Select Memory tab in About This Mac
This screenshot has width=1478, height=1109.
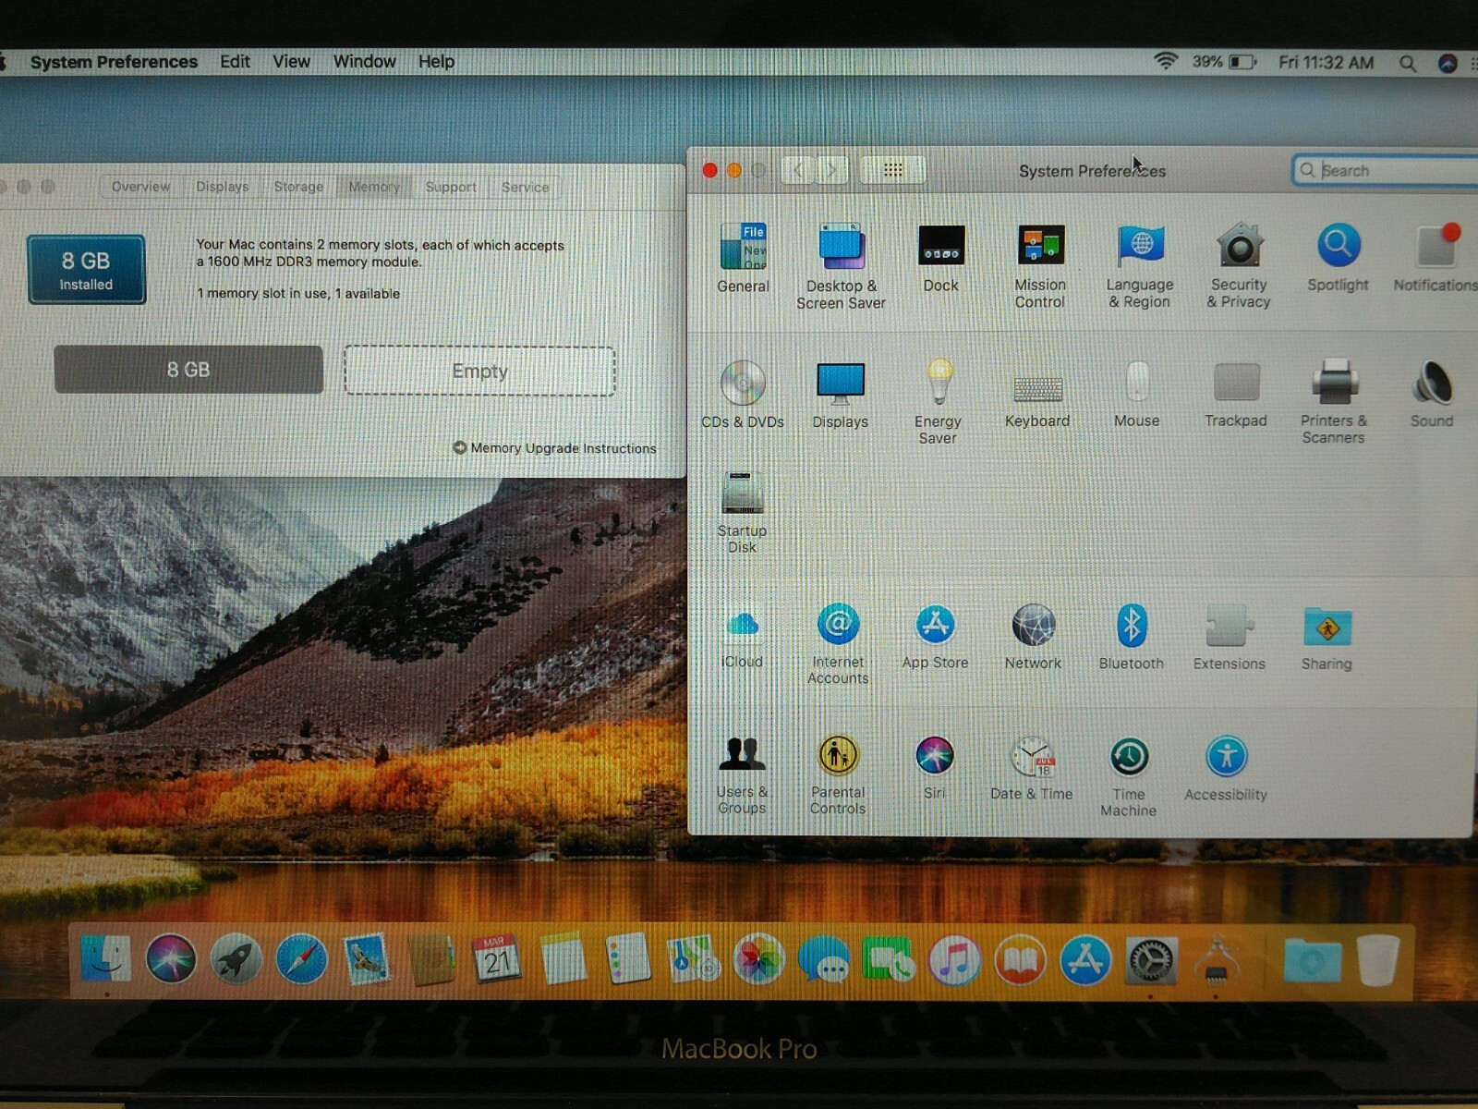point(374,187)
